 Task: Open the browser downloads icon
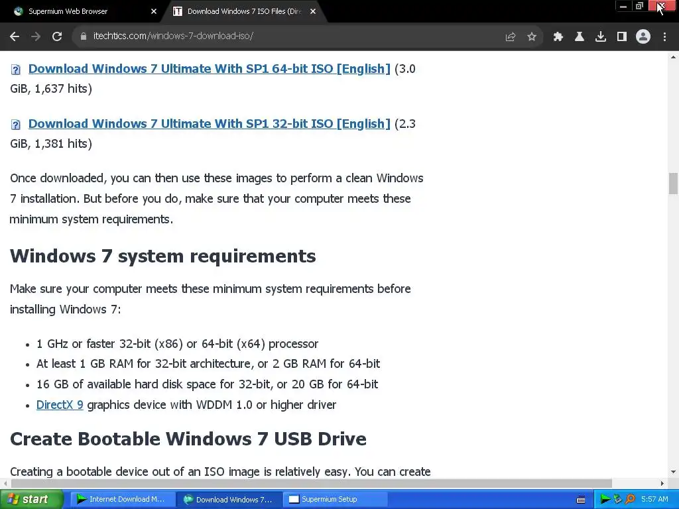click(601, 37)
